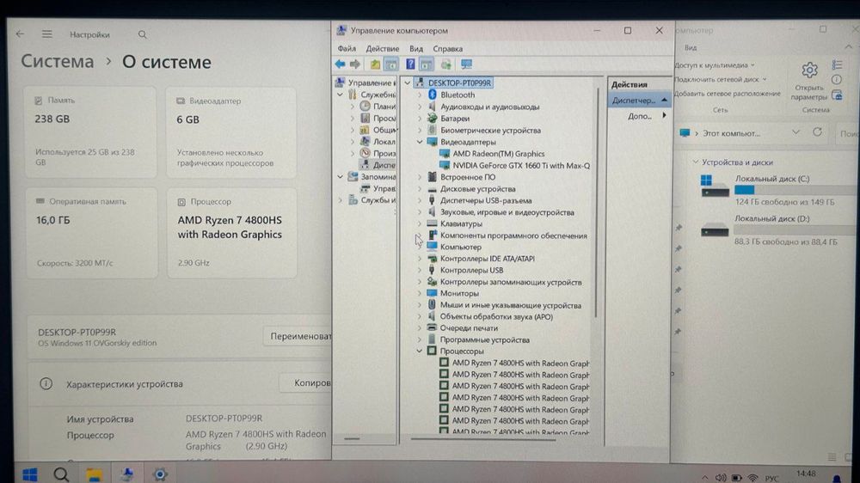Image resolution: width=860 pixels, height=483 pixels.
Task: Click the РУС language indicator in tray
Action: [771, 479]
